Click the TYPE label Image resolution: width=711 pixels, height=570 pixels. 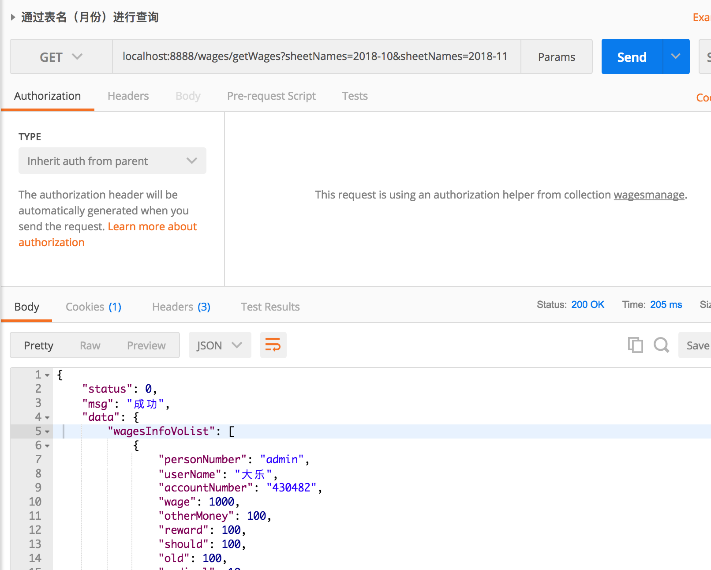click(x=30, y=137)
